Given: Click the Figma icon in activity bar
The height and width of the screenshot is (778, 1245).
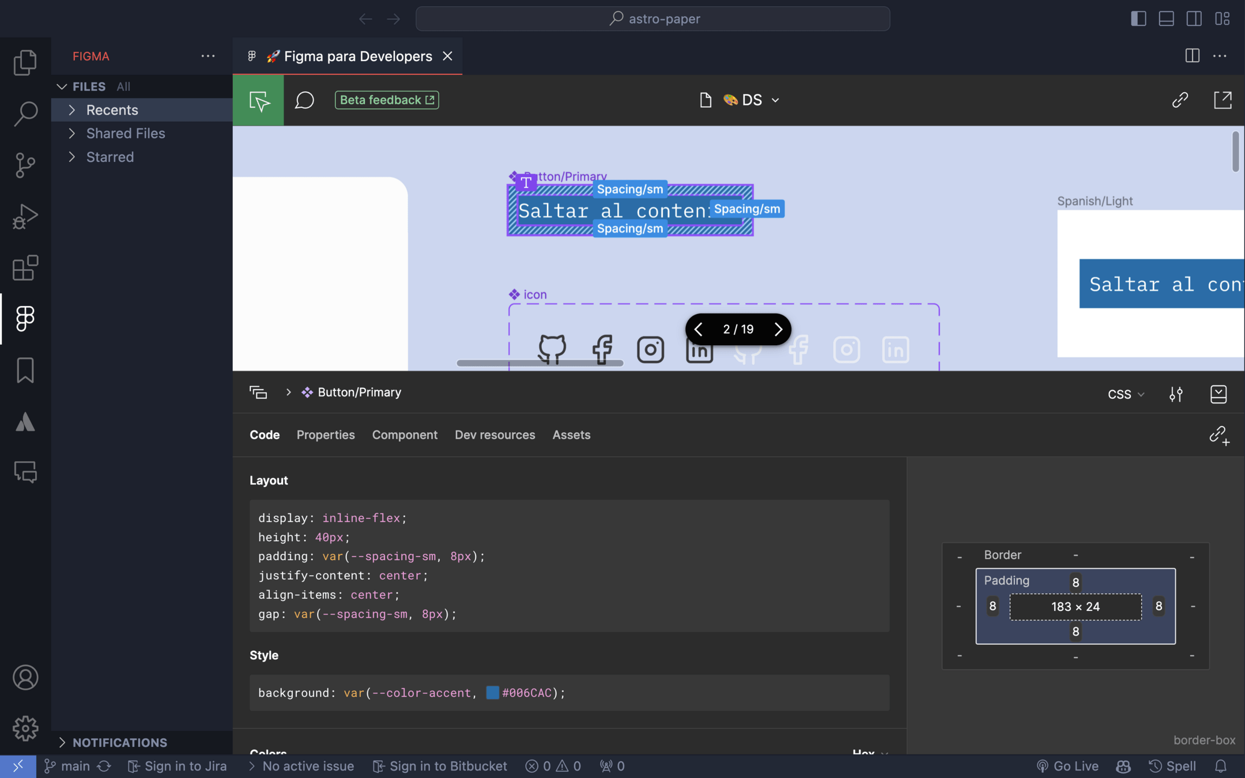Looking at the screenshot, I should pyautogui.click(x=25, y=319).
